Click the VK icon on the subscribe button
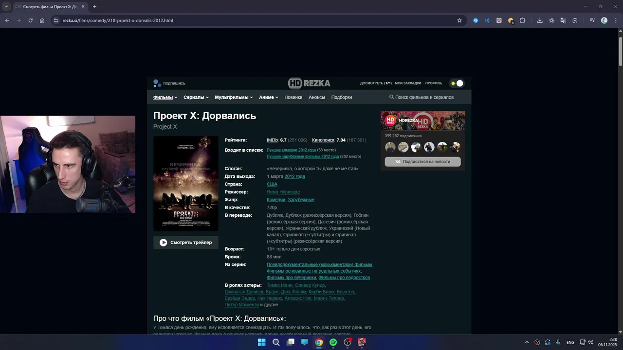This screenshot has height=350, width=623. tap(398, 161)
